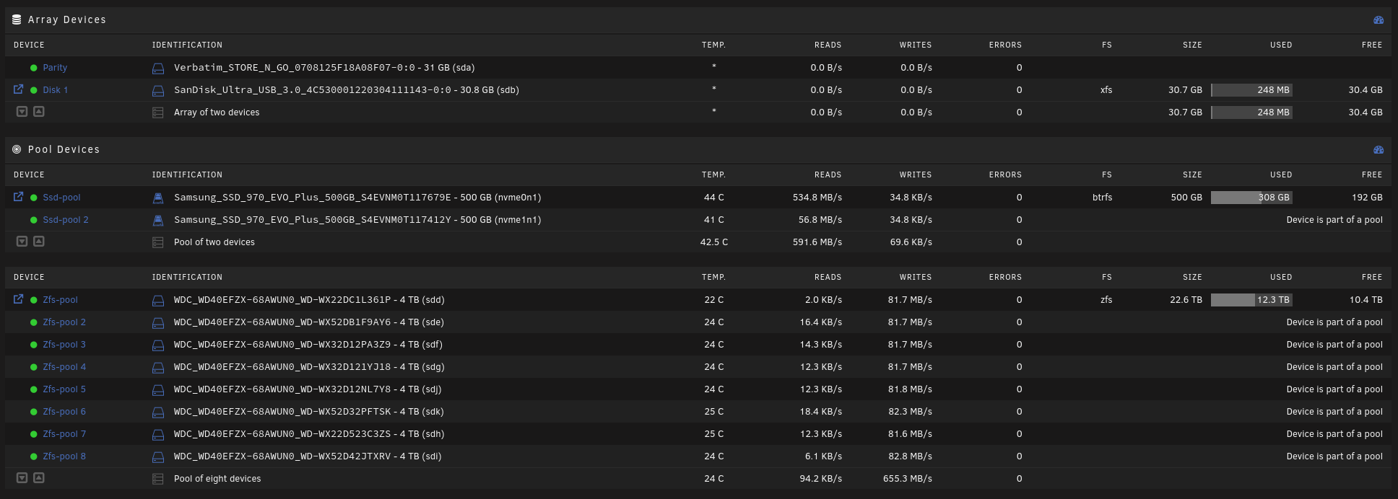Open the Zfs-pool browse icon
Screen dimensions: 1398x499
(x=19, y=299)
